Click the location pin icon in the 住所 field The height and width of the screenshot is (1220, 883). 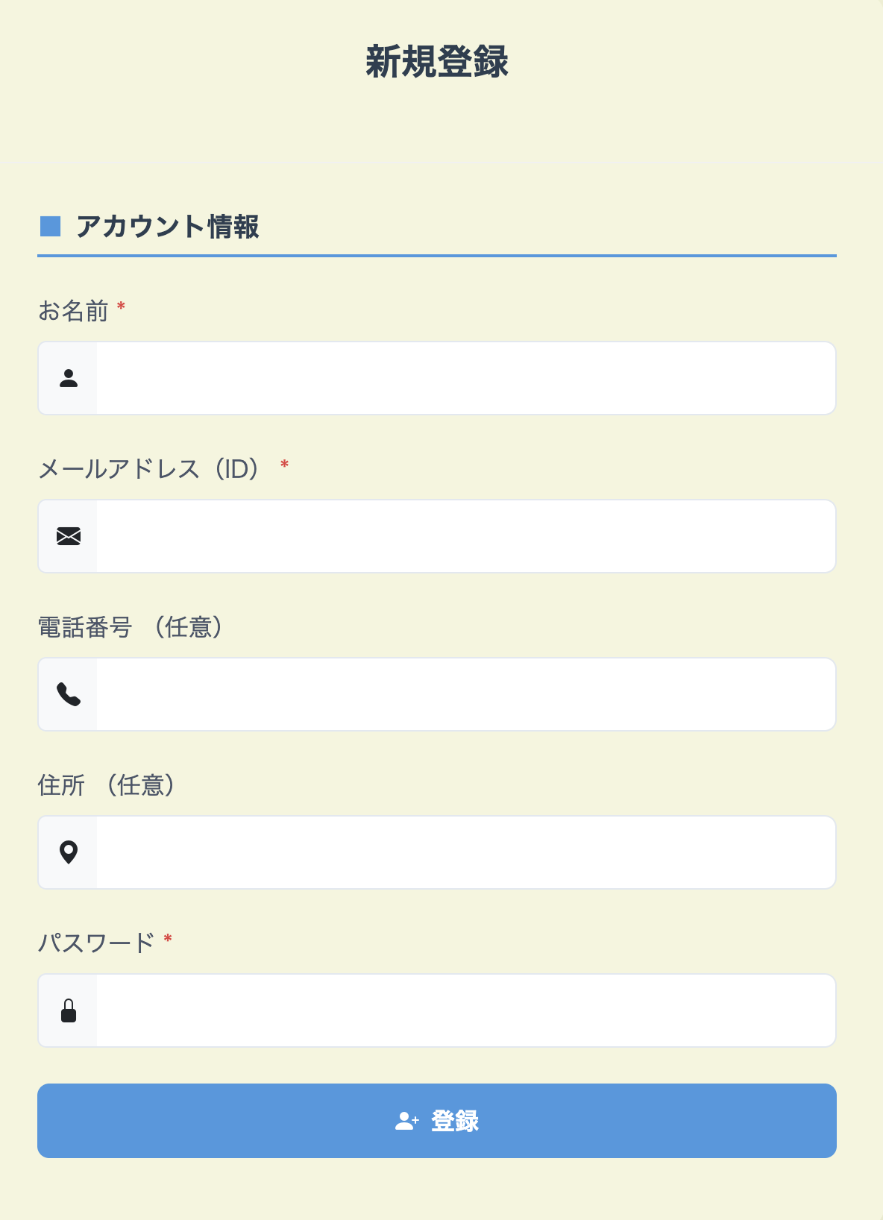[x=69, y=852]
